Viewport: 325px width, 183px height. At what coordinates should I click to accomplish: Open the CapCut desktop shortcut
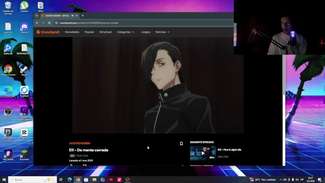[24, 134]
